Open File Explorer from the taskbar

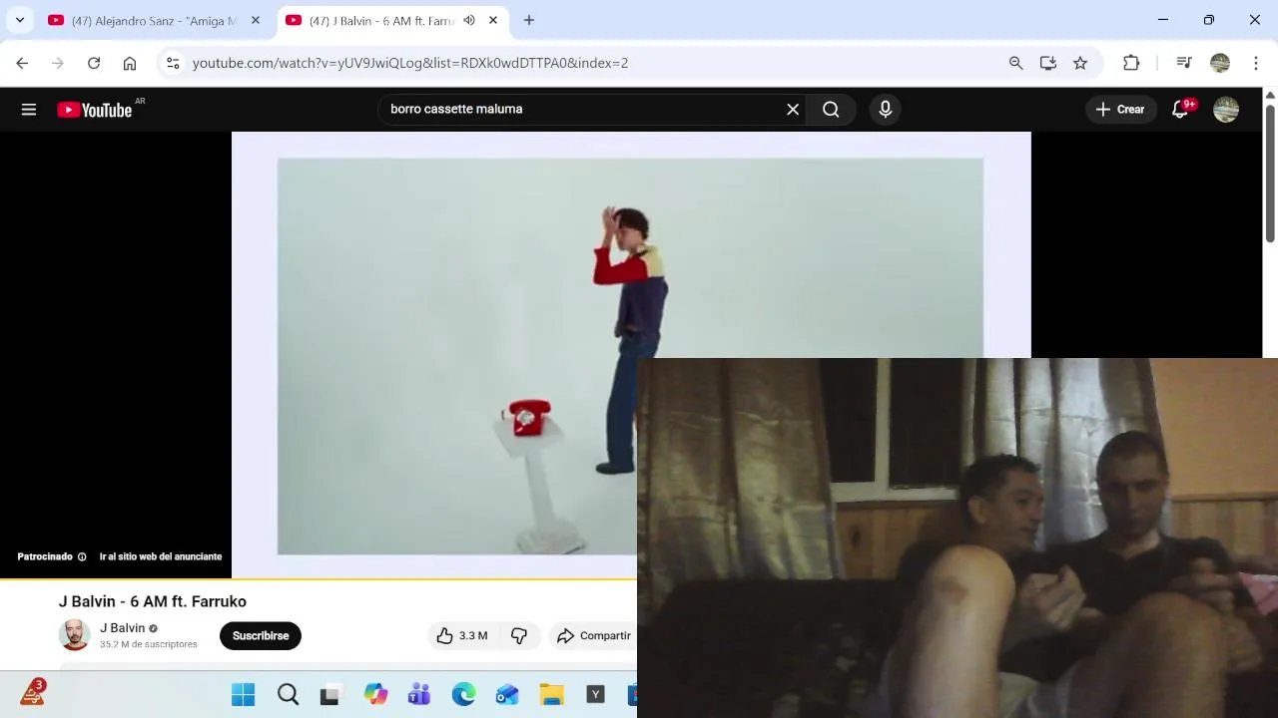(x=551, y=695)
